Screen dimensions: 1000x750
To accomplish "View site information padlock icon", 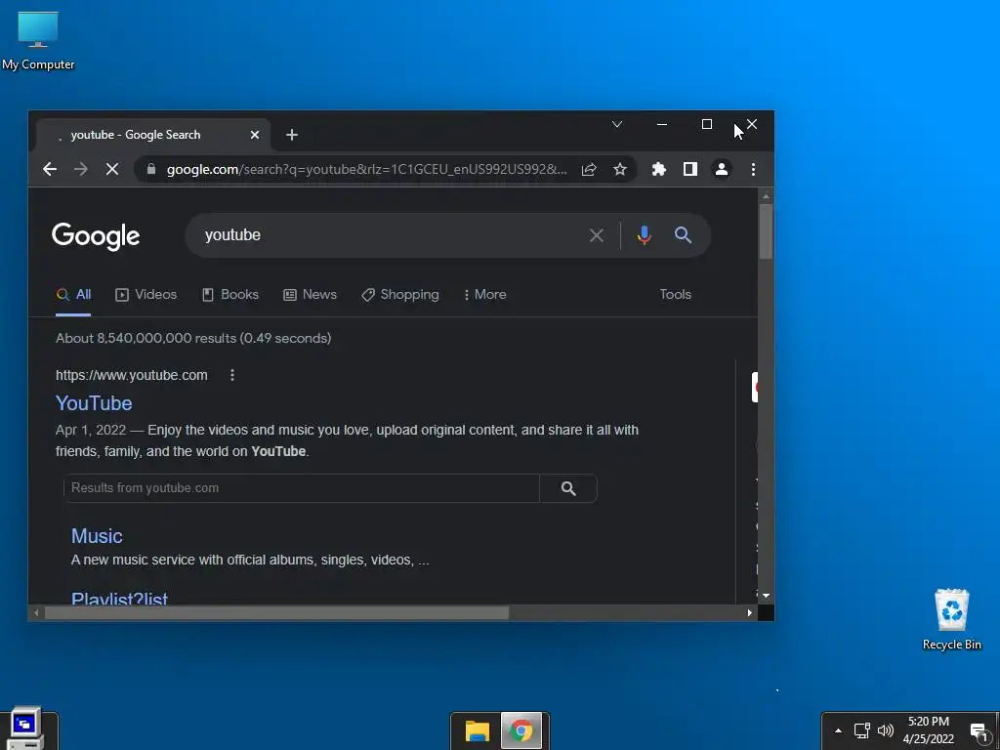I will [151, 169].
